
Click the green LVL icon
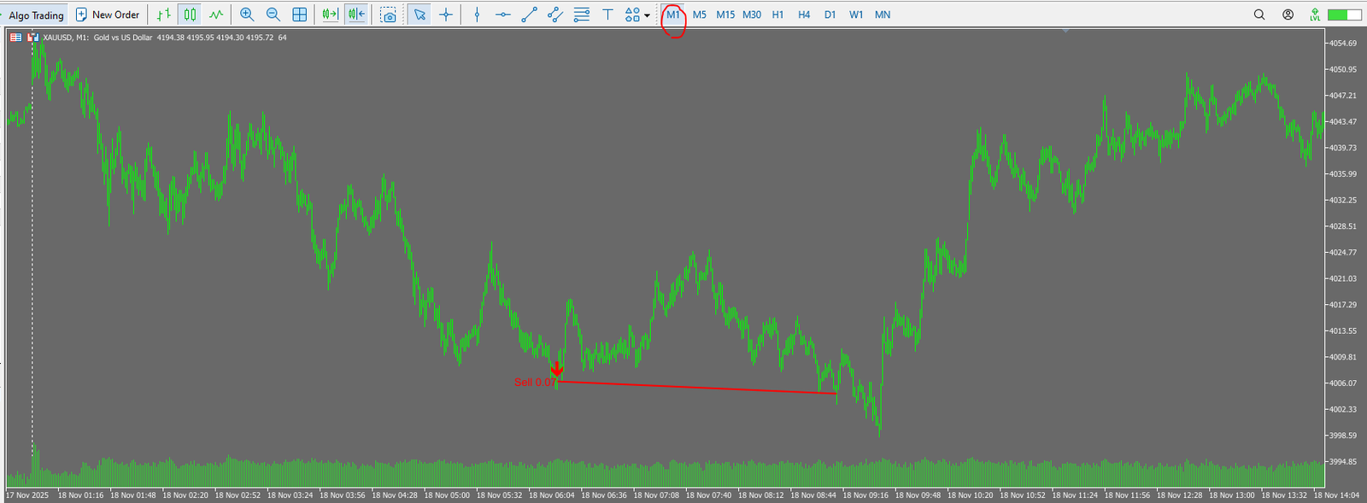(x=1315, y=15)
